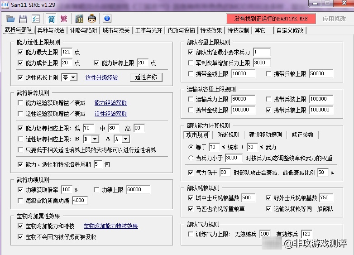Open file using the folder icon
This screenshot has height=255, width=354.
pos(10,19)
